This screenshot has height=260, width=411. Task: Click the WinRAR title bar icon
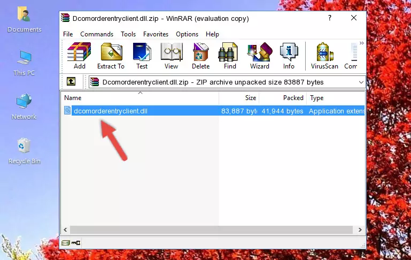coord(65,18)
